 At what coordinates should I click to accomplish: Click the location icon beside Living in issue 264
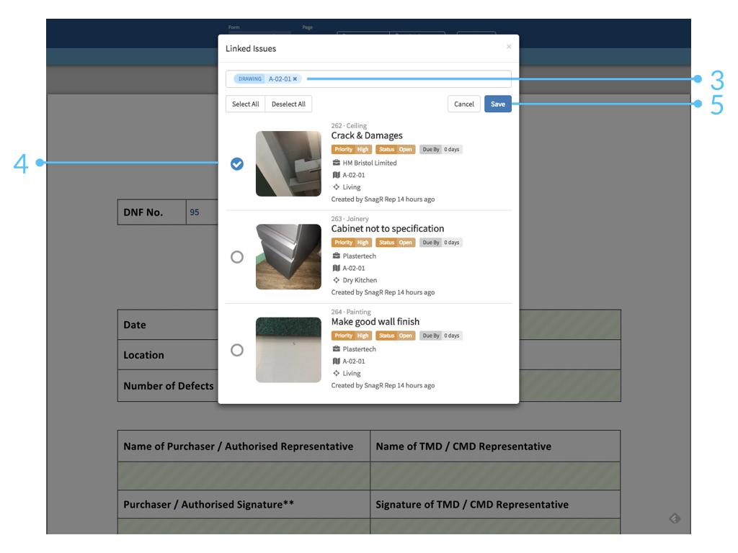click(336, 373)
